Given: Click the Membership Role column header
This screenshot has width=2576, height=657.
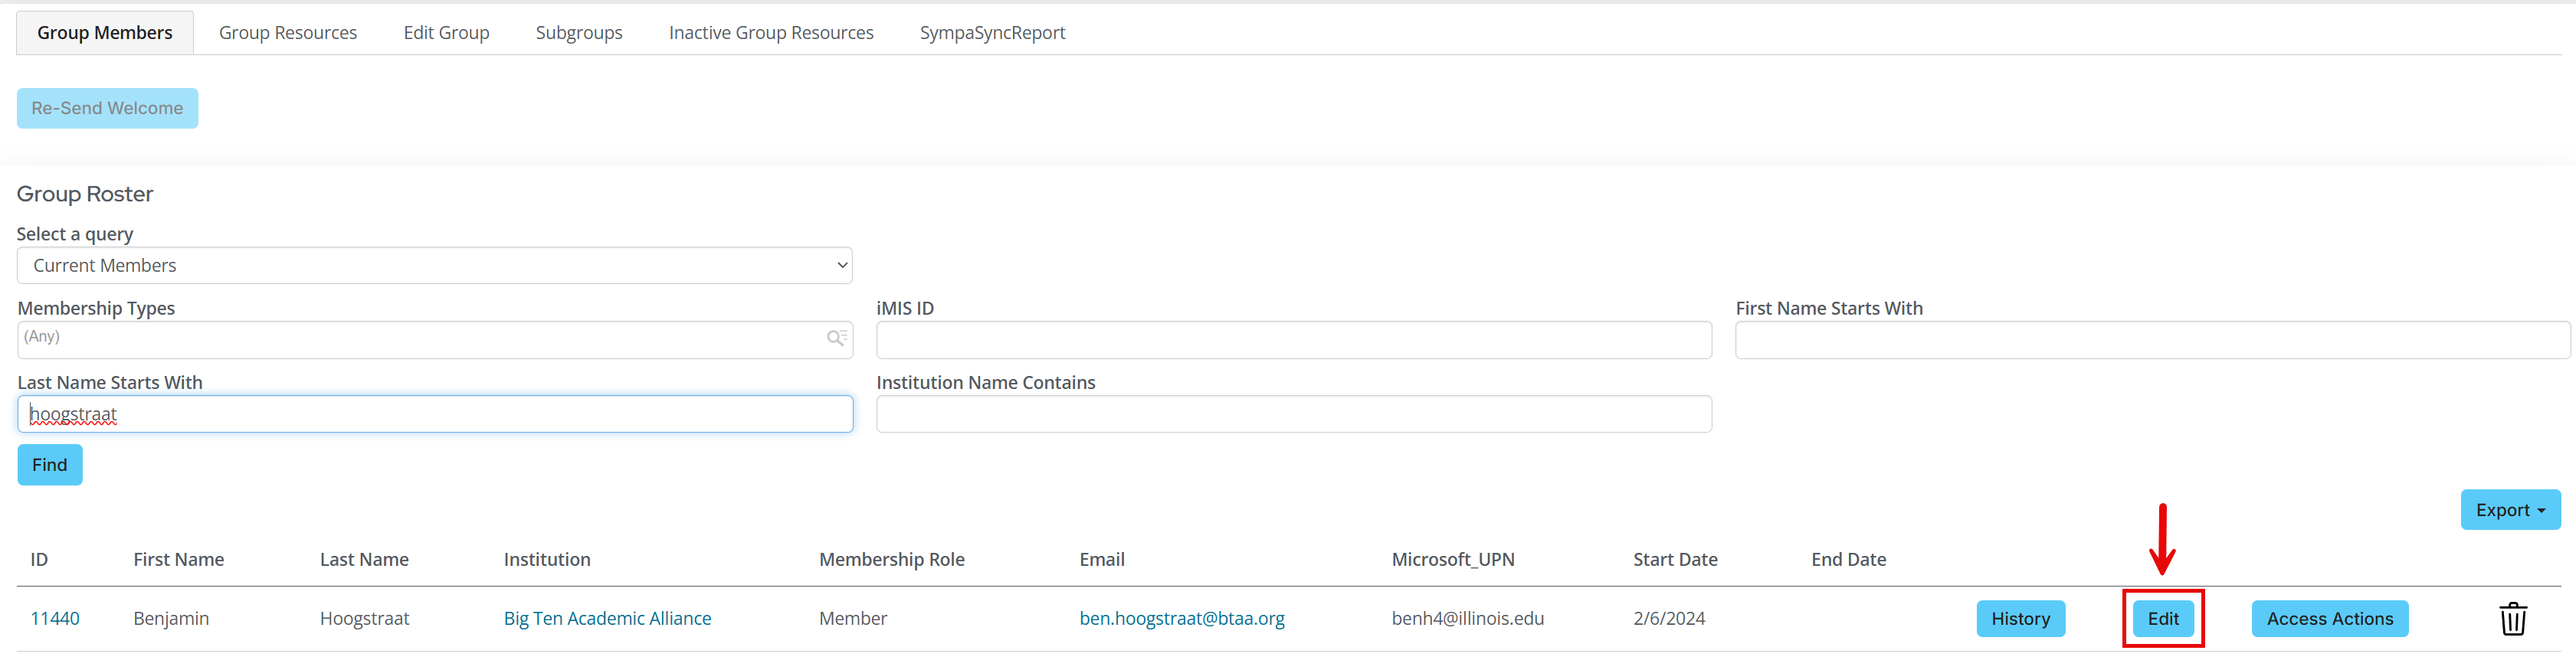Looking at the screenshot, I should click(891, 560).
